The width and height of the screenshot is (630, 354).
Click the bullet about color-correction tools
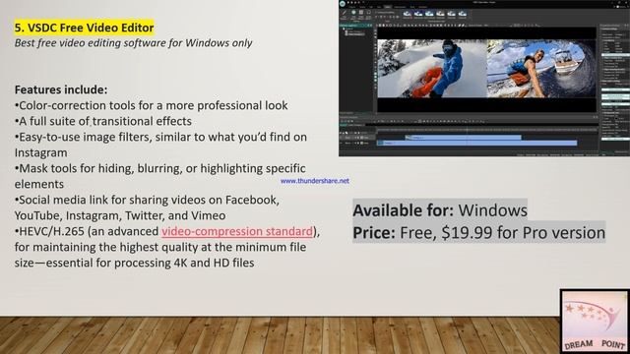tap(151, 105)
